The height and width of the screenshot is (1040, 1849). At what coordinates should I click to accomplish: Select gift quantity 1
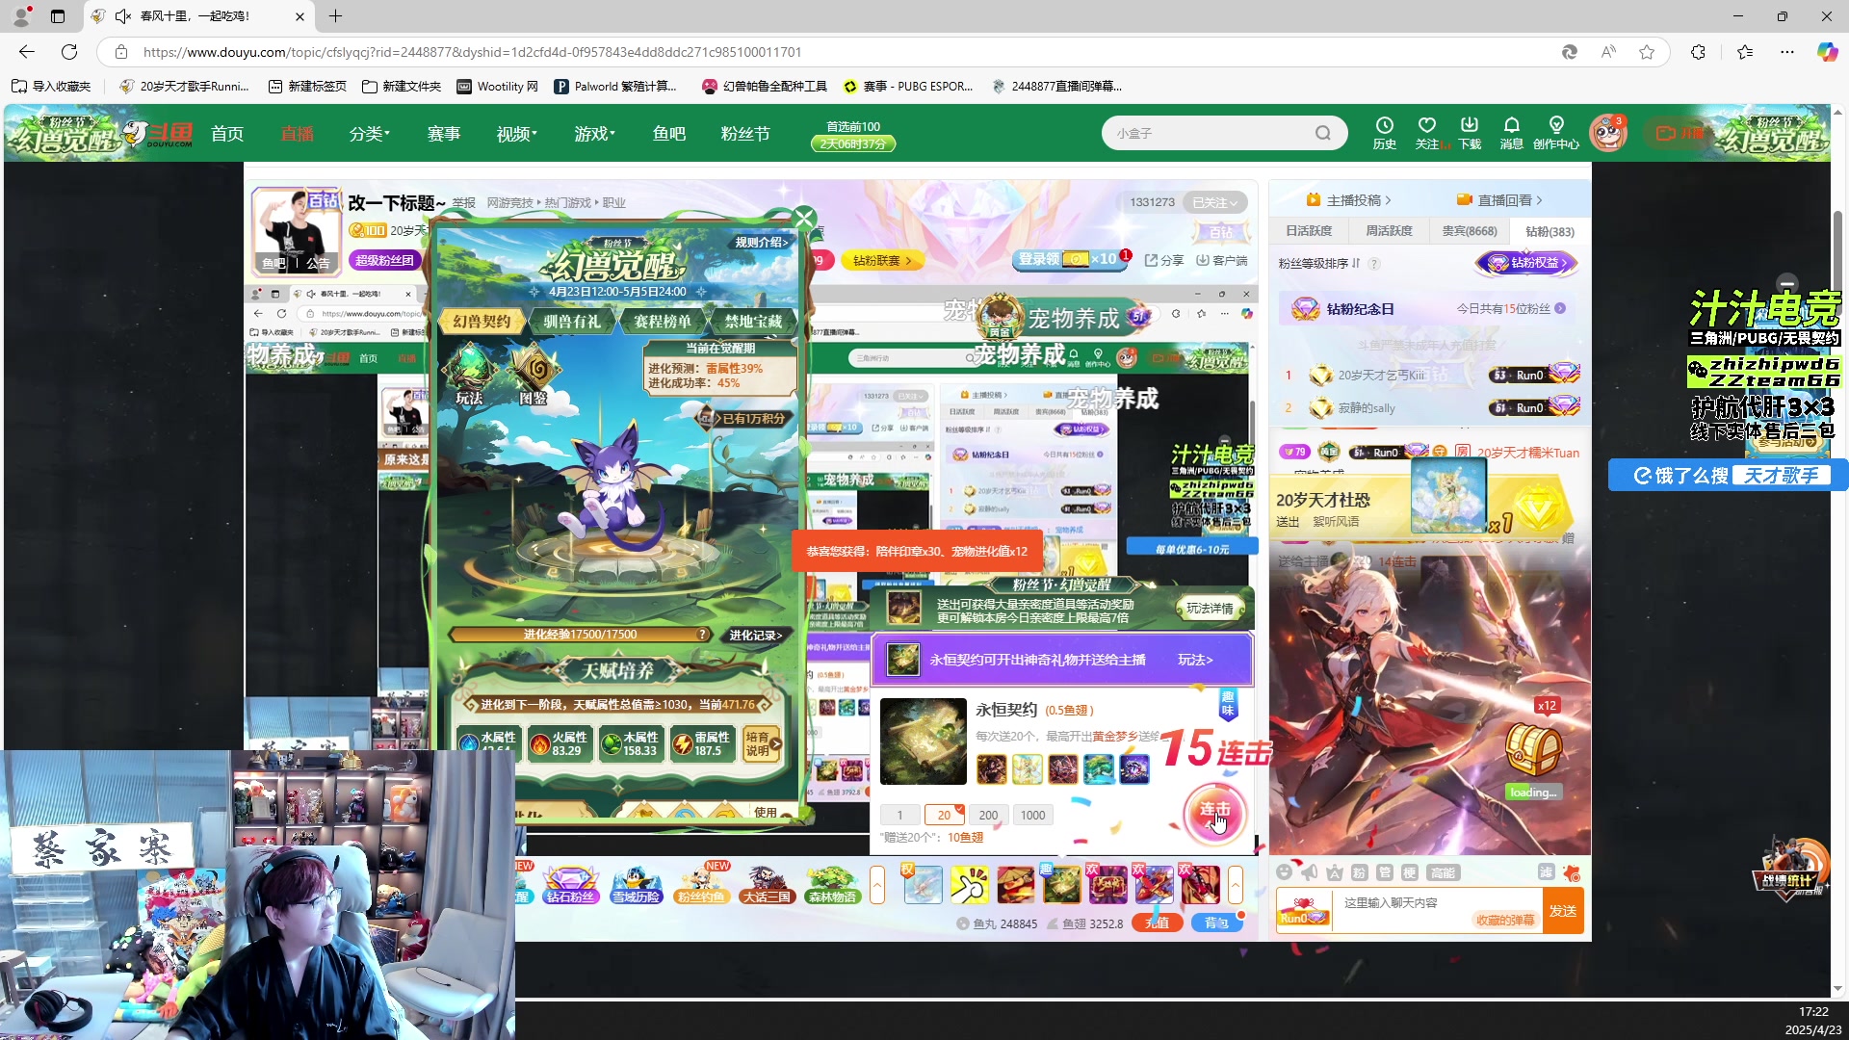pyautogui.click(x=899, y=815)
